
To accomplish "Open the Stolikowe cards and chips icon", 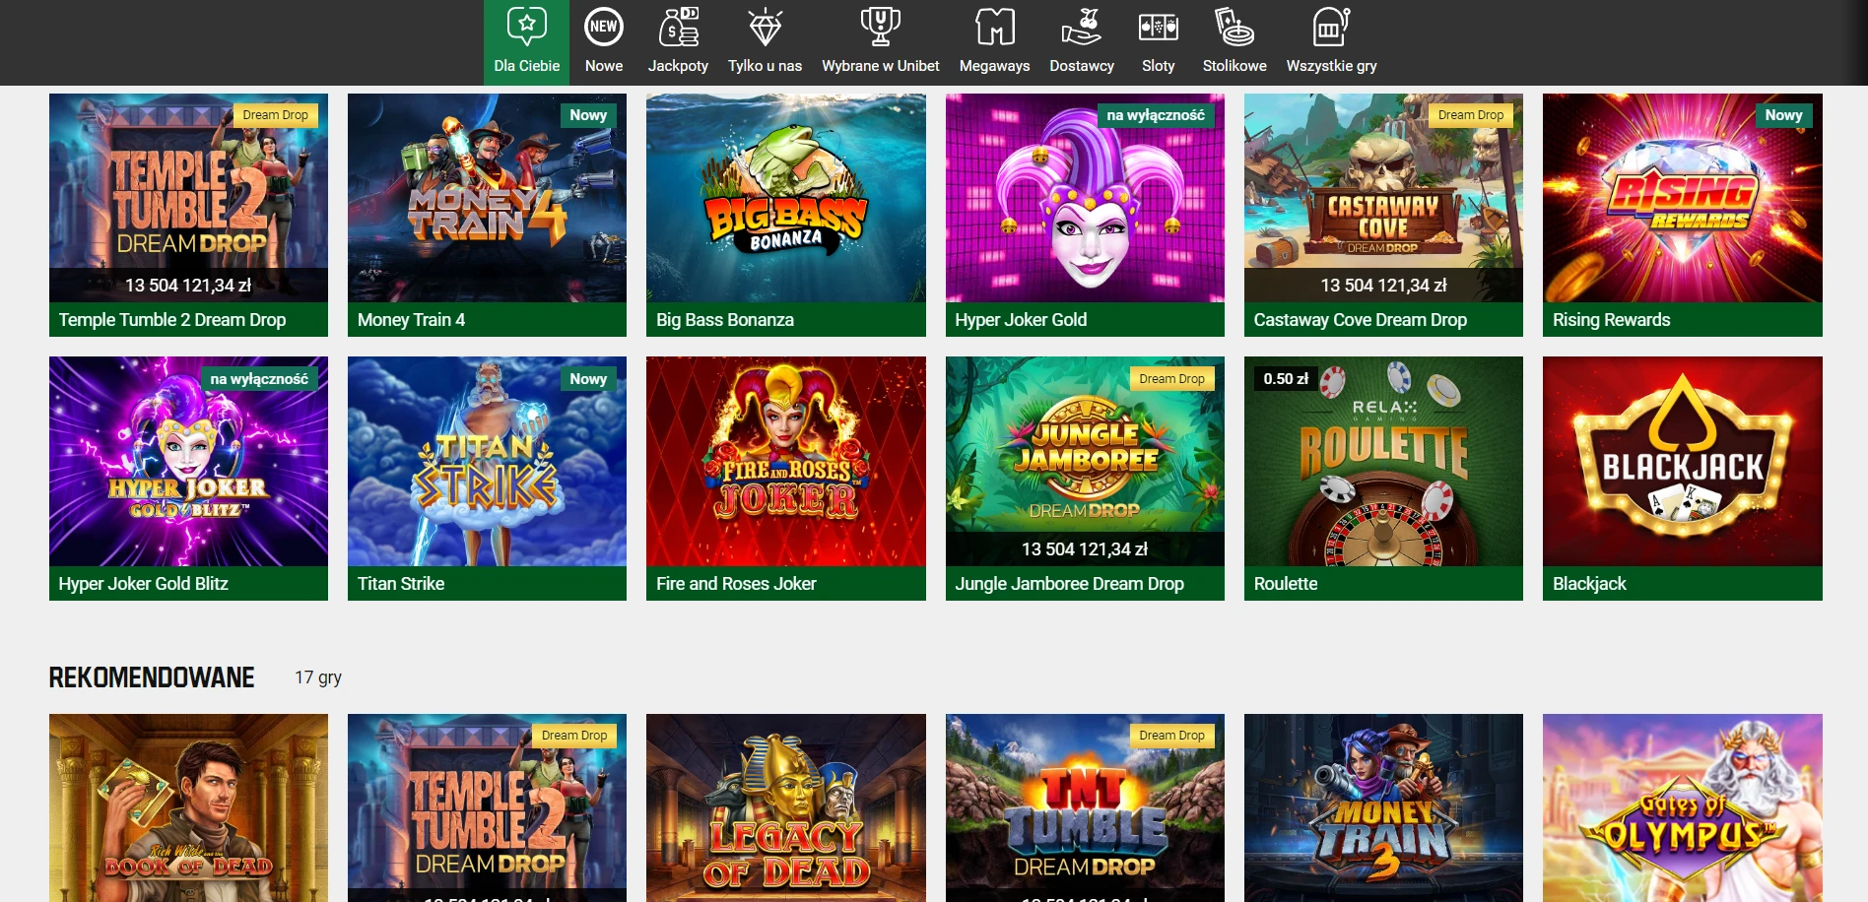I will [x=1234, y=27].
